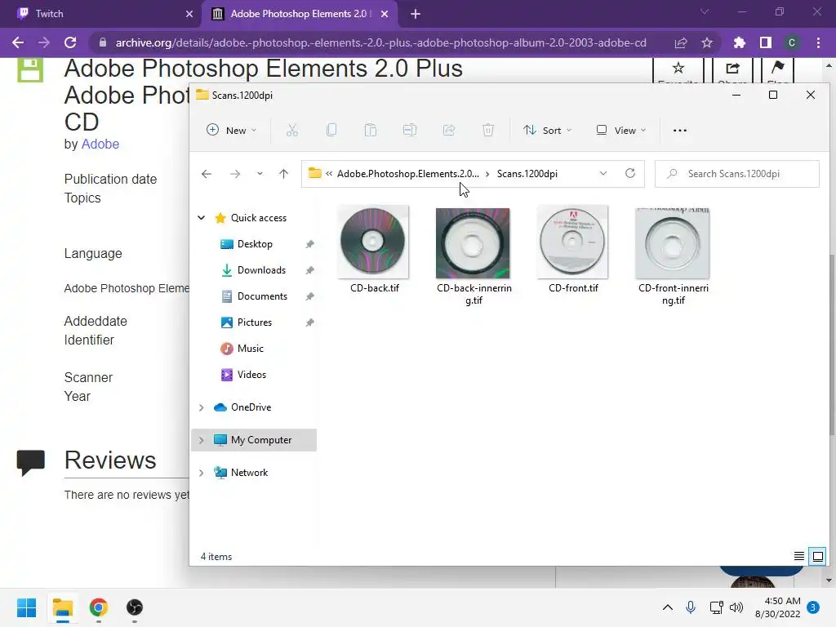Switch to large thumbnails view icon

pyautogui.click(x=817, y=556)
